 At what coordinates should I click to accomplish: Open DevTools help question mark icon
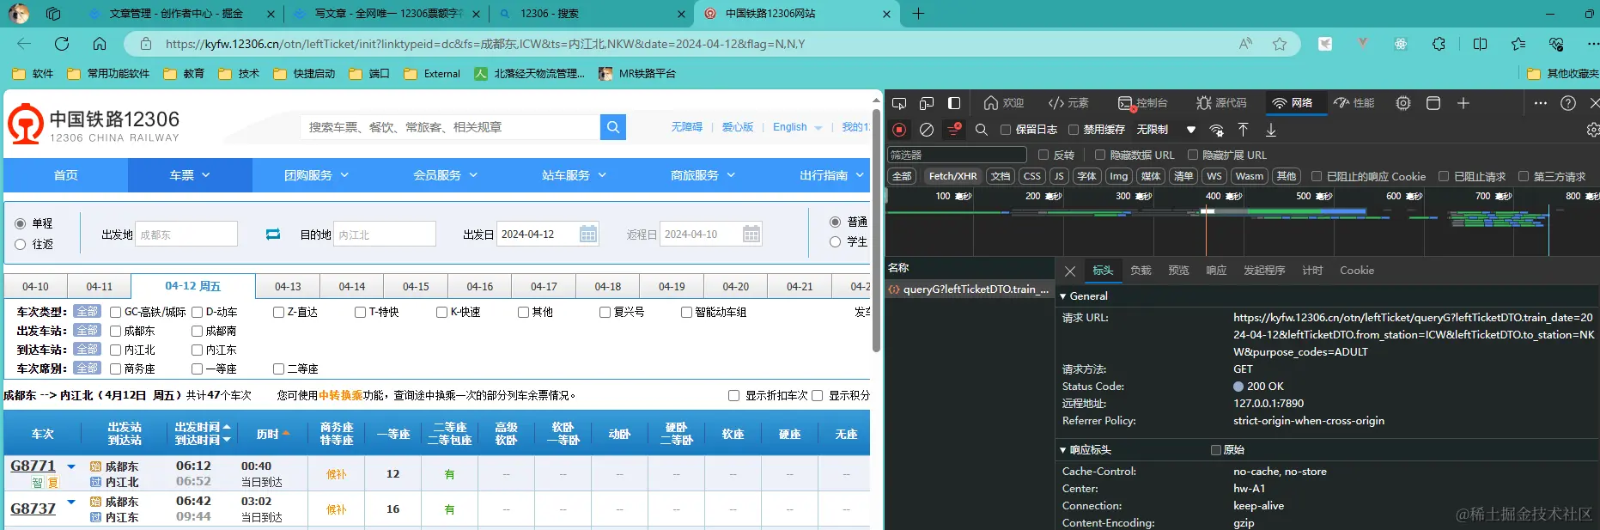click(1568, 103)
